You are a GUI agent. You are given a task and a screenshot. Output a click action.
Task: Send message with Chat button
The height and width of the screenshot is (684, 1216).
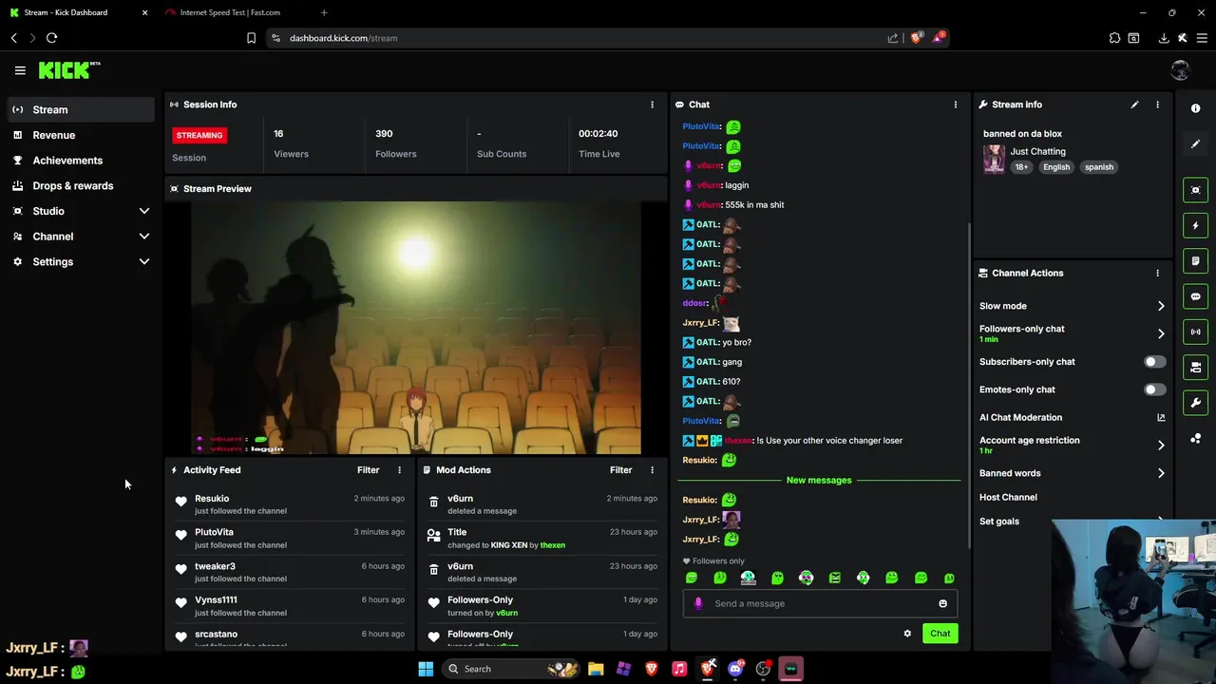click(940, 634)
